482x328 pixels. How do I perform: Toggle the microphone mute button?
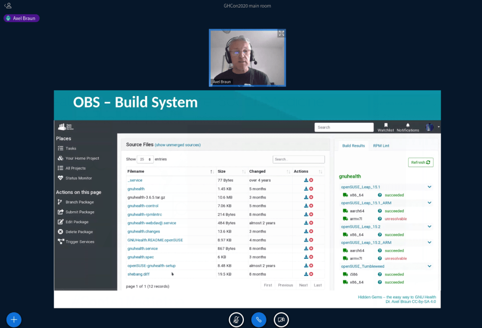[x=236, y=320]
